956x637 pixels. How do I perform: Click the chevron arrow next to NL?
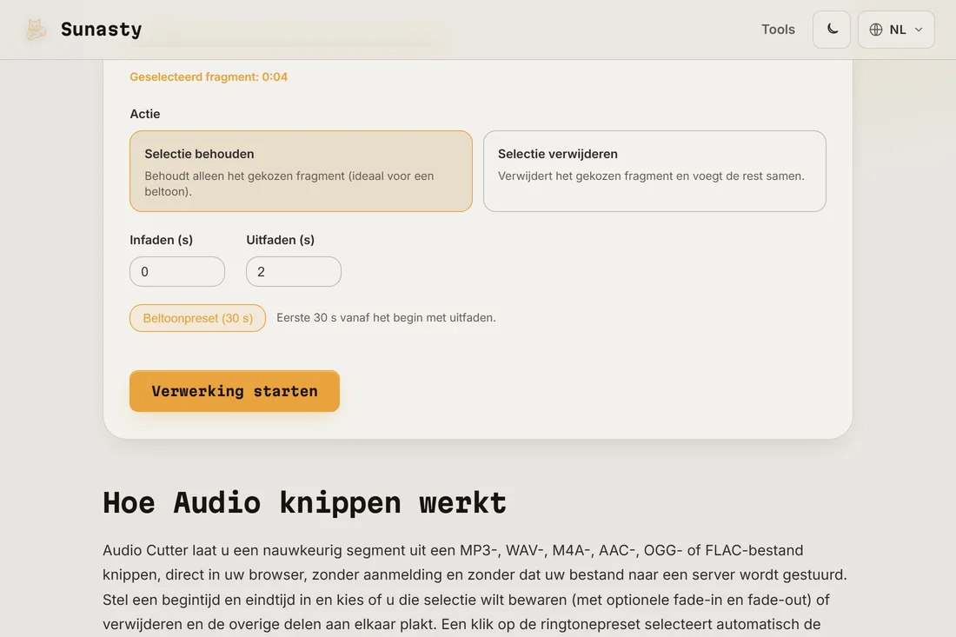[x=919, y=30]
